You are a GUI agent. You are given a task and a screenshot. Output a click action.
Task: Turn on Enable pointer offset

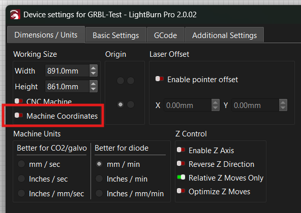(160, 79)
